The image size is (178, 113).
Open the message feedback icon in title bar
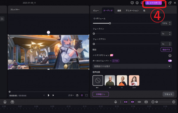(132, 3)
